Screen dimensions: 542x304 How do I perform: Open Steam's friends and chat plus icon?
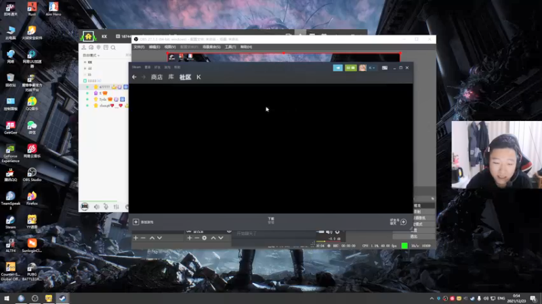coord(403,222)
